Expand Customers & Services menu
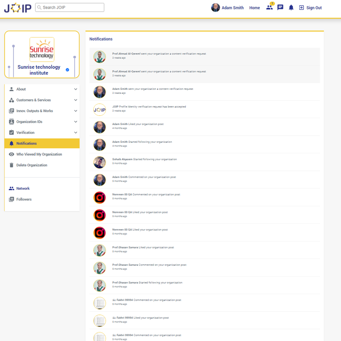 (75, 100)
